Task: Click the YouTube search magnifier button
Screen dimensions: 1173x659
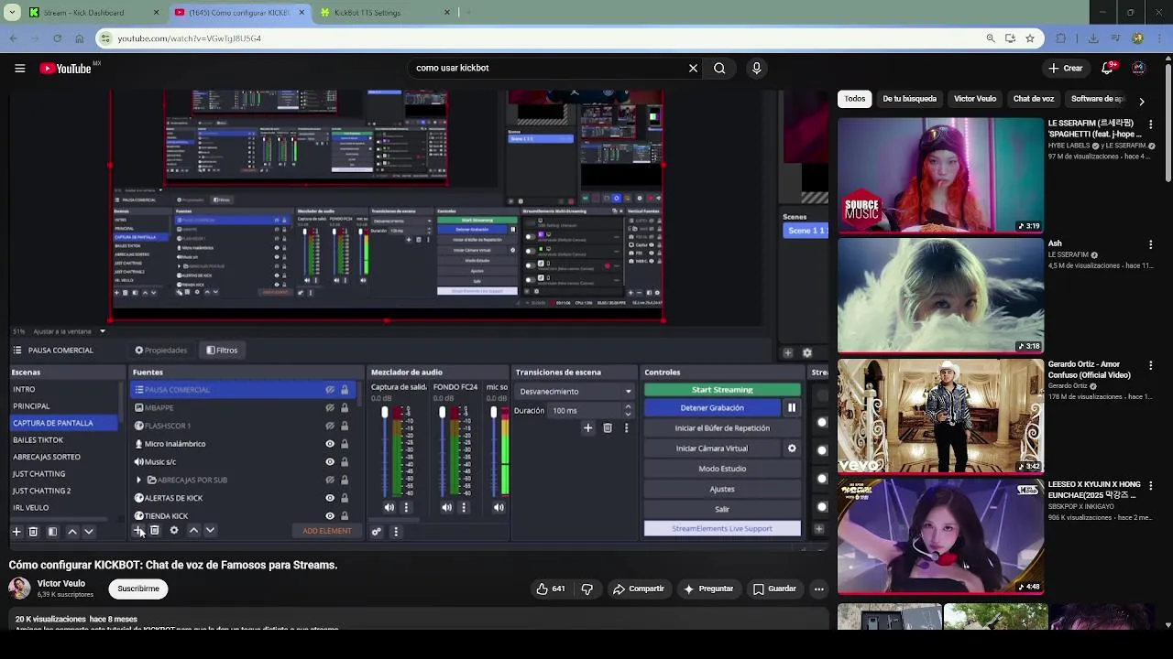Action: point(719,68)
